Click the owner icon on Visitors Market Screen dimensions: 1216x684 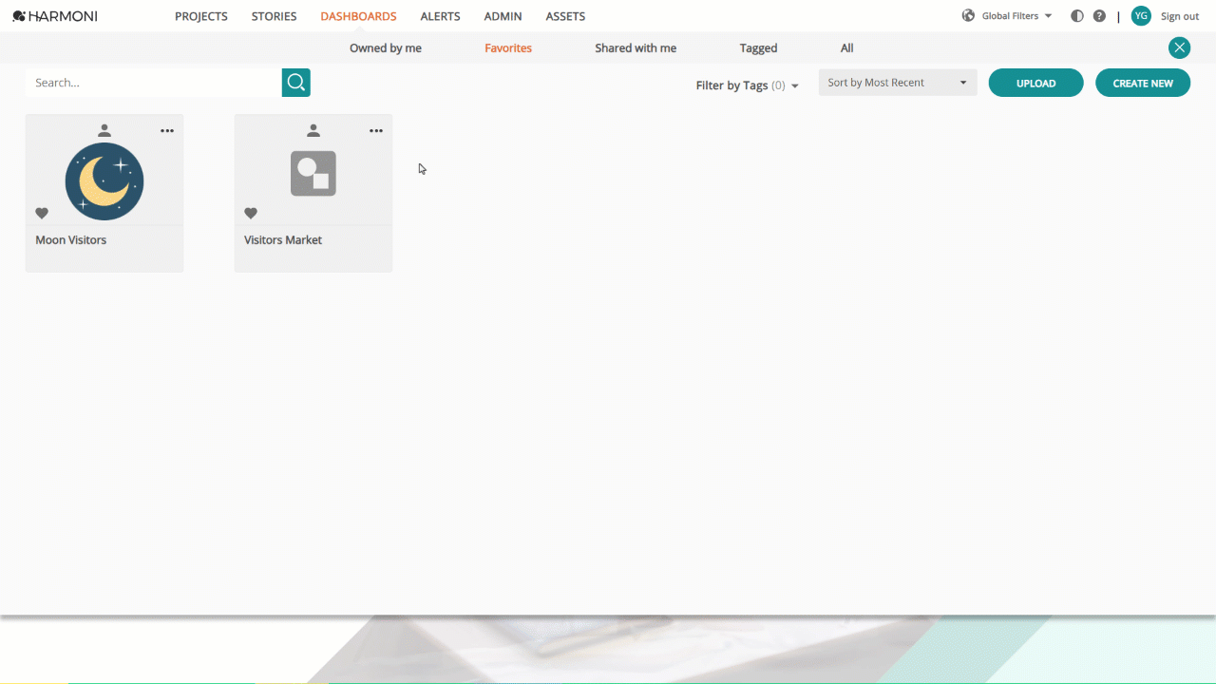[313, 131]
